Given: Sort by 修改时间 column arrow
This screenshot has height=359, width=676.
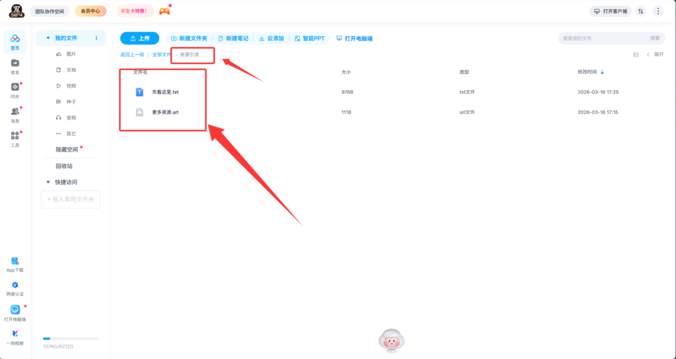Looking at the screenshot, I should [x=602, y=71].
